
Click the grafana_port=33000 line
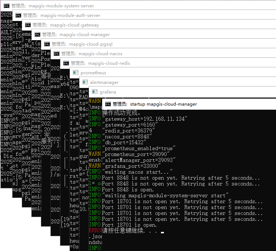[x=131, y=166]
